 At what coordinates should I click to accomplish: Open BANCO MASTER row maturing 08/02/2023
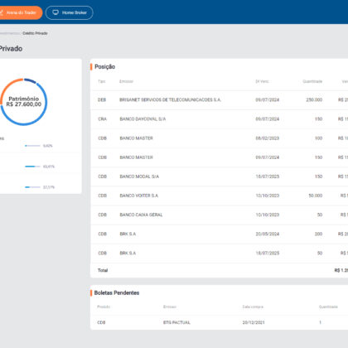click(x=219, y=138)
